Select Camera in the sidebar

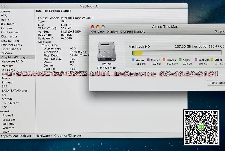[x=6, y=28]
